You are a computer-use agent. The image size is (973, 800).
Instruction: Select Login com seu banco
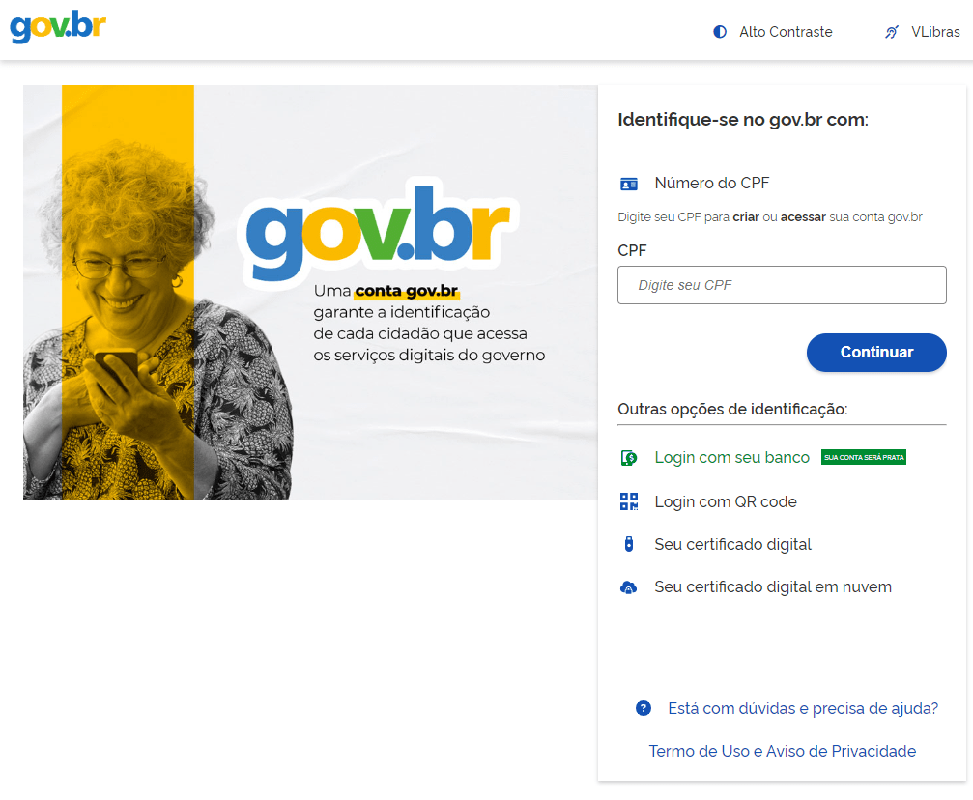click(x=732, y=457)
